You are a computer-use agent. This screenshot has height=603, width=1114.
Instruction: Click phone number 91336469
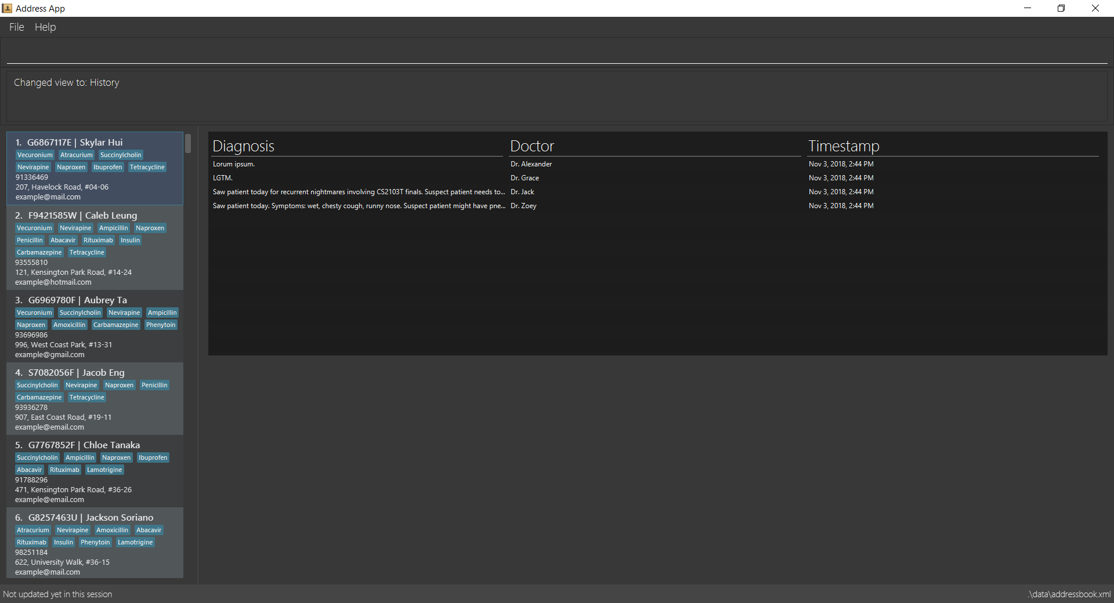point(32,177)
